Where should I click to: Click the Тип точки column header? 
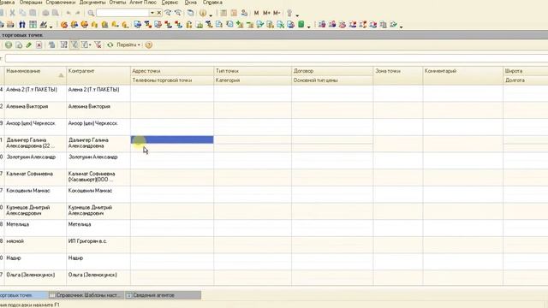tap(253, 71)
